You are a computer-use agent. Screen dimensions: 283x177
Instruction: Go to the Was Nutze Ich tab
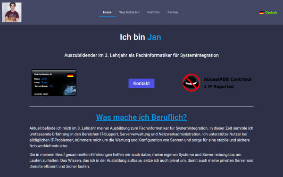point(129,12)
